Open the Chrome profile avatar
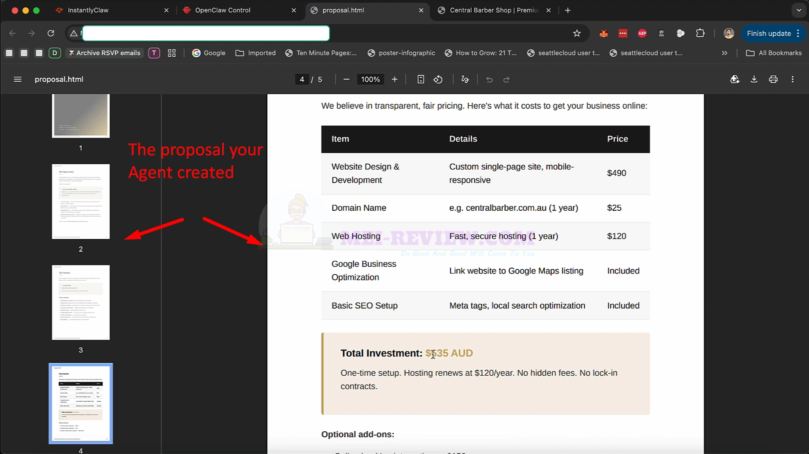809x454 pixels. point(728,33)
